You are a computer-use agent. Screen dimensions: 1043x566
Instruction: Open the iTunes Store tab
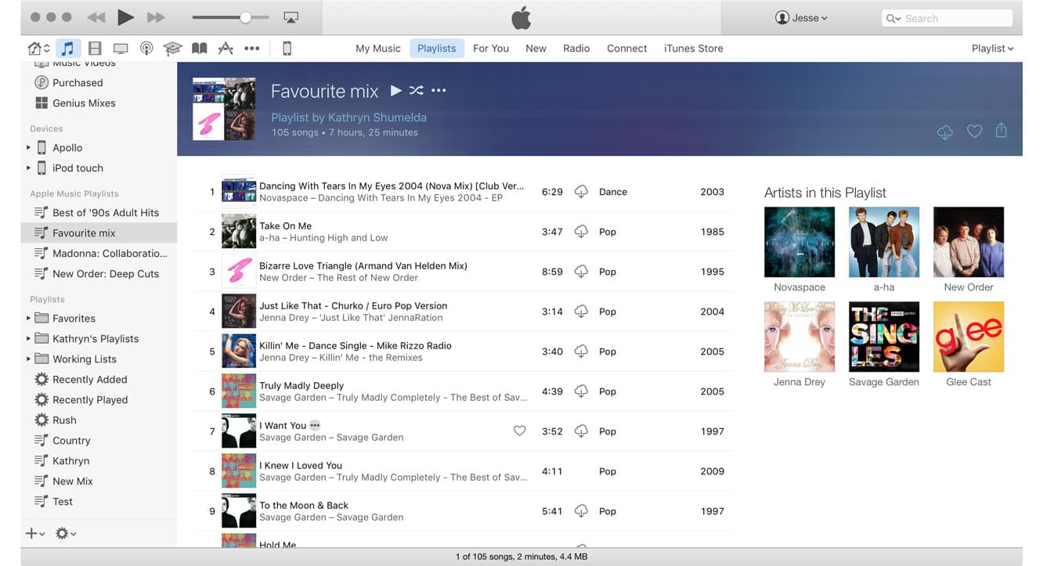(694, 49)
